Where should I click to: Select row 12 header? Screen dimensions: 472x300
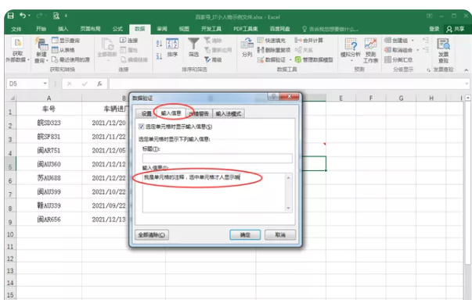(x=10, y=259)
